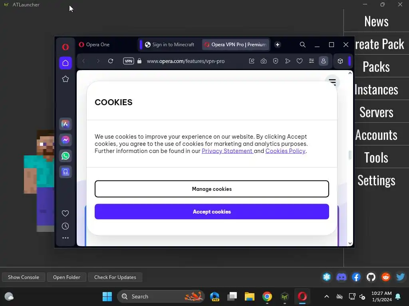Open the extensions cube icon
409x306 pixels.
pos(340,61)
